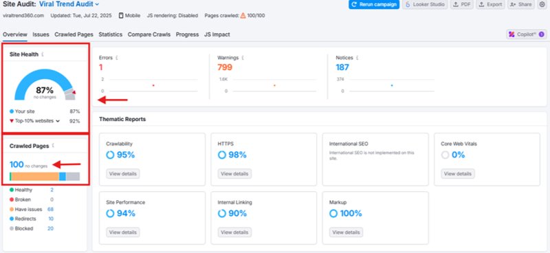This screenshot has width=550, height=253.
Task: Click the info icon beside Crawled Pages
Action: [53, 145]
